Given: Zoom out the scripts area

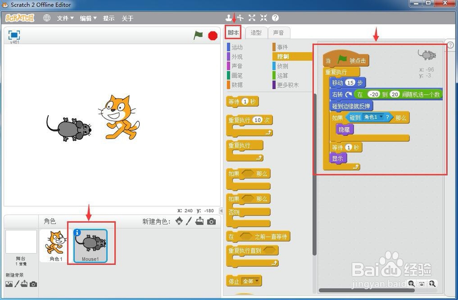Looking at the screenshot, I should [x=411, y=284].
